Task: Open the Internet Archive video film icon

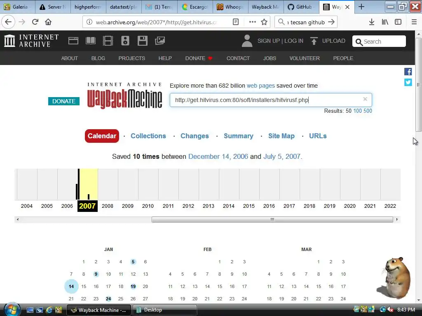Action: pyautogui.click(x=108, y=41)
